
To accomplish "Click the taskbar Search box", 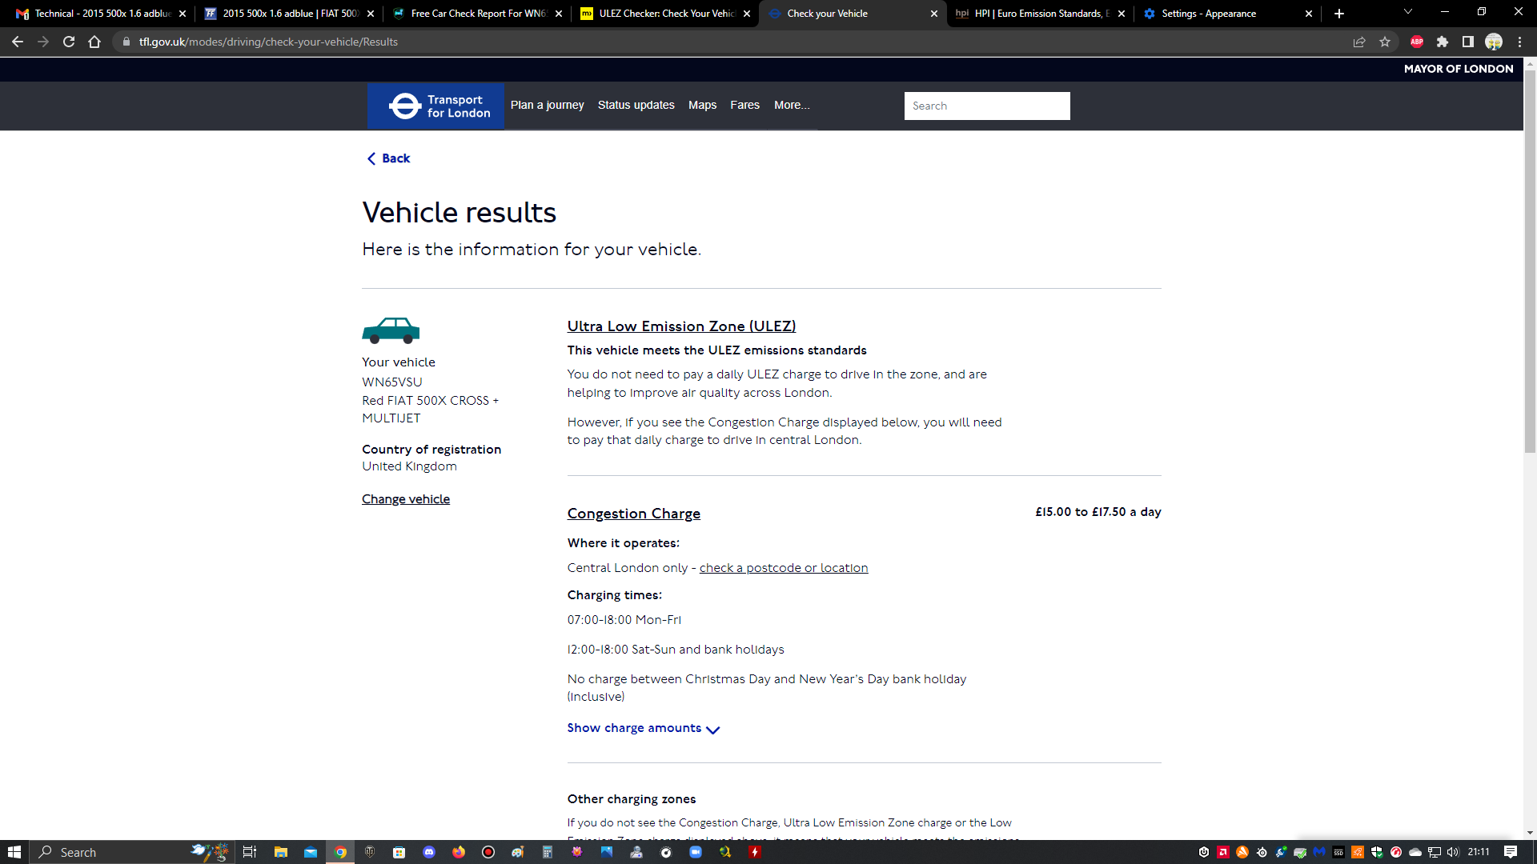I will (x=132, y=852).
